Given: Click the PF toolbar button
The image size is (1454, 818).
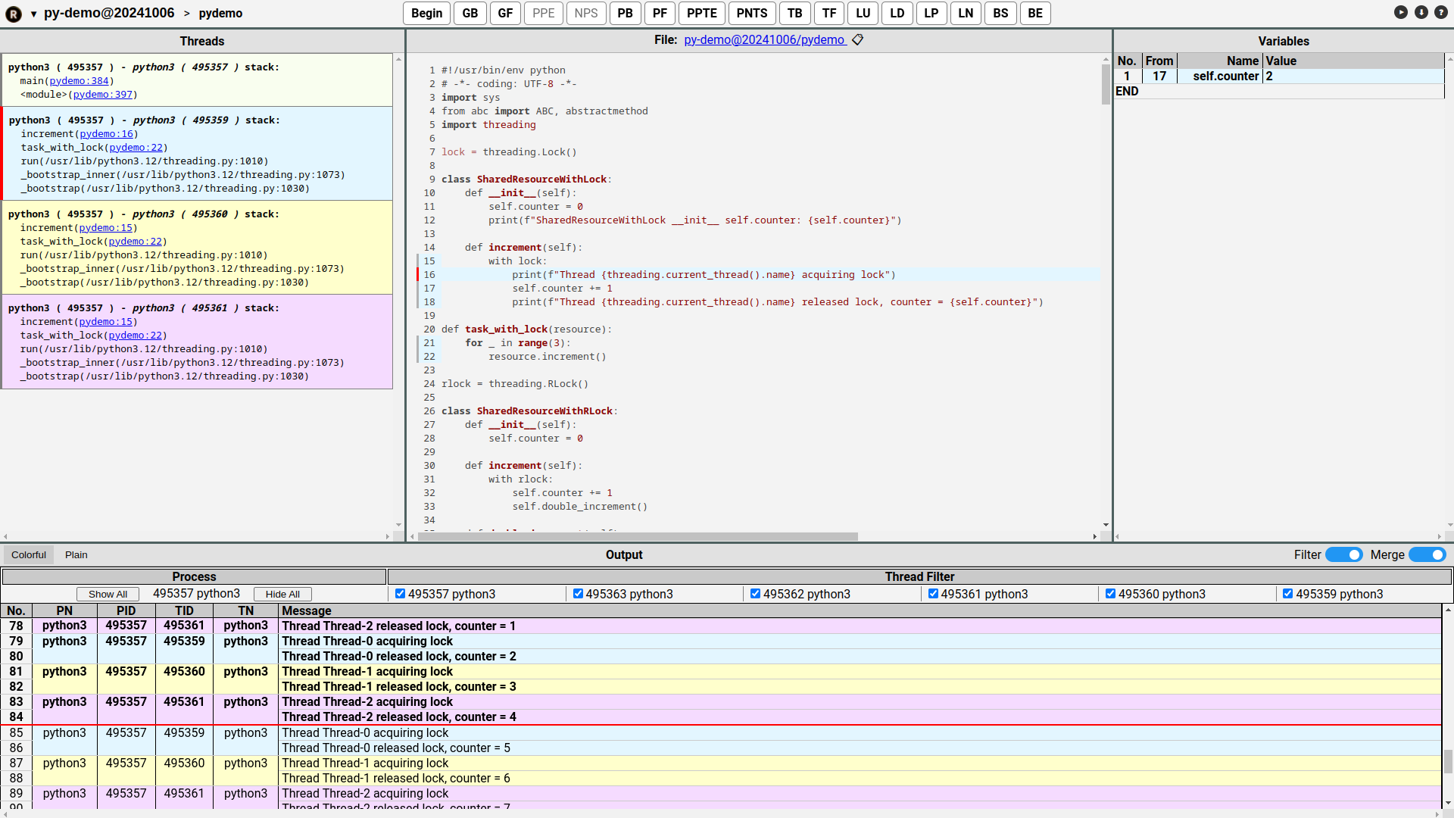Looking at the screenshot, I should (660, 13).
